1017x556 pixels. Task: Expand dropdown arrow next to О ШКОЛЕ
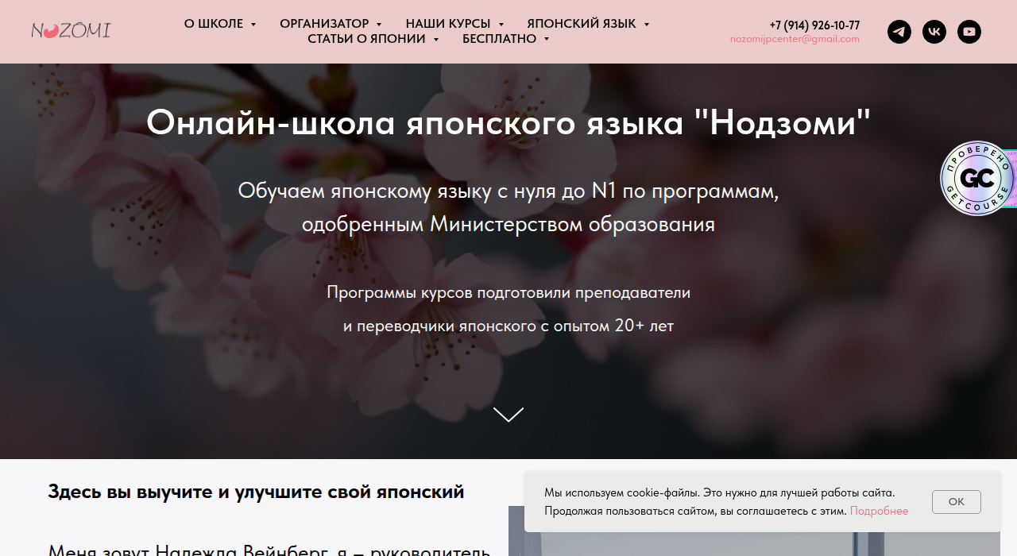(x=253, y=25)
